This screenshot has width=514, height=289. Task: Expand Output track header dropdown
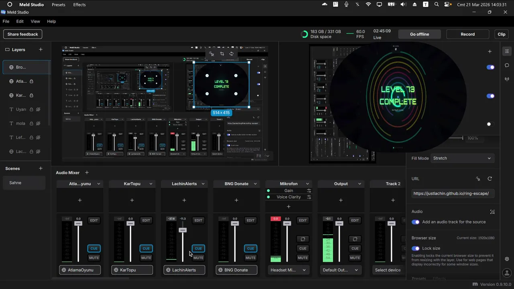pos(360,184)
